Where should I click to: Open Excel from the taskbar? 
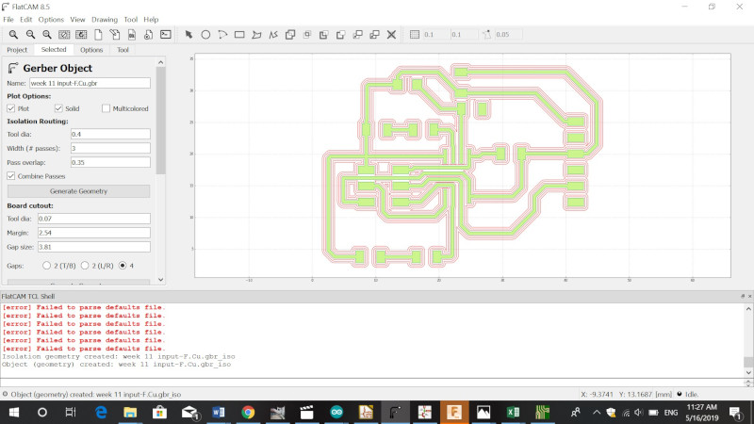(513, 413)
